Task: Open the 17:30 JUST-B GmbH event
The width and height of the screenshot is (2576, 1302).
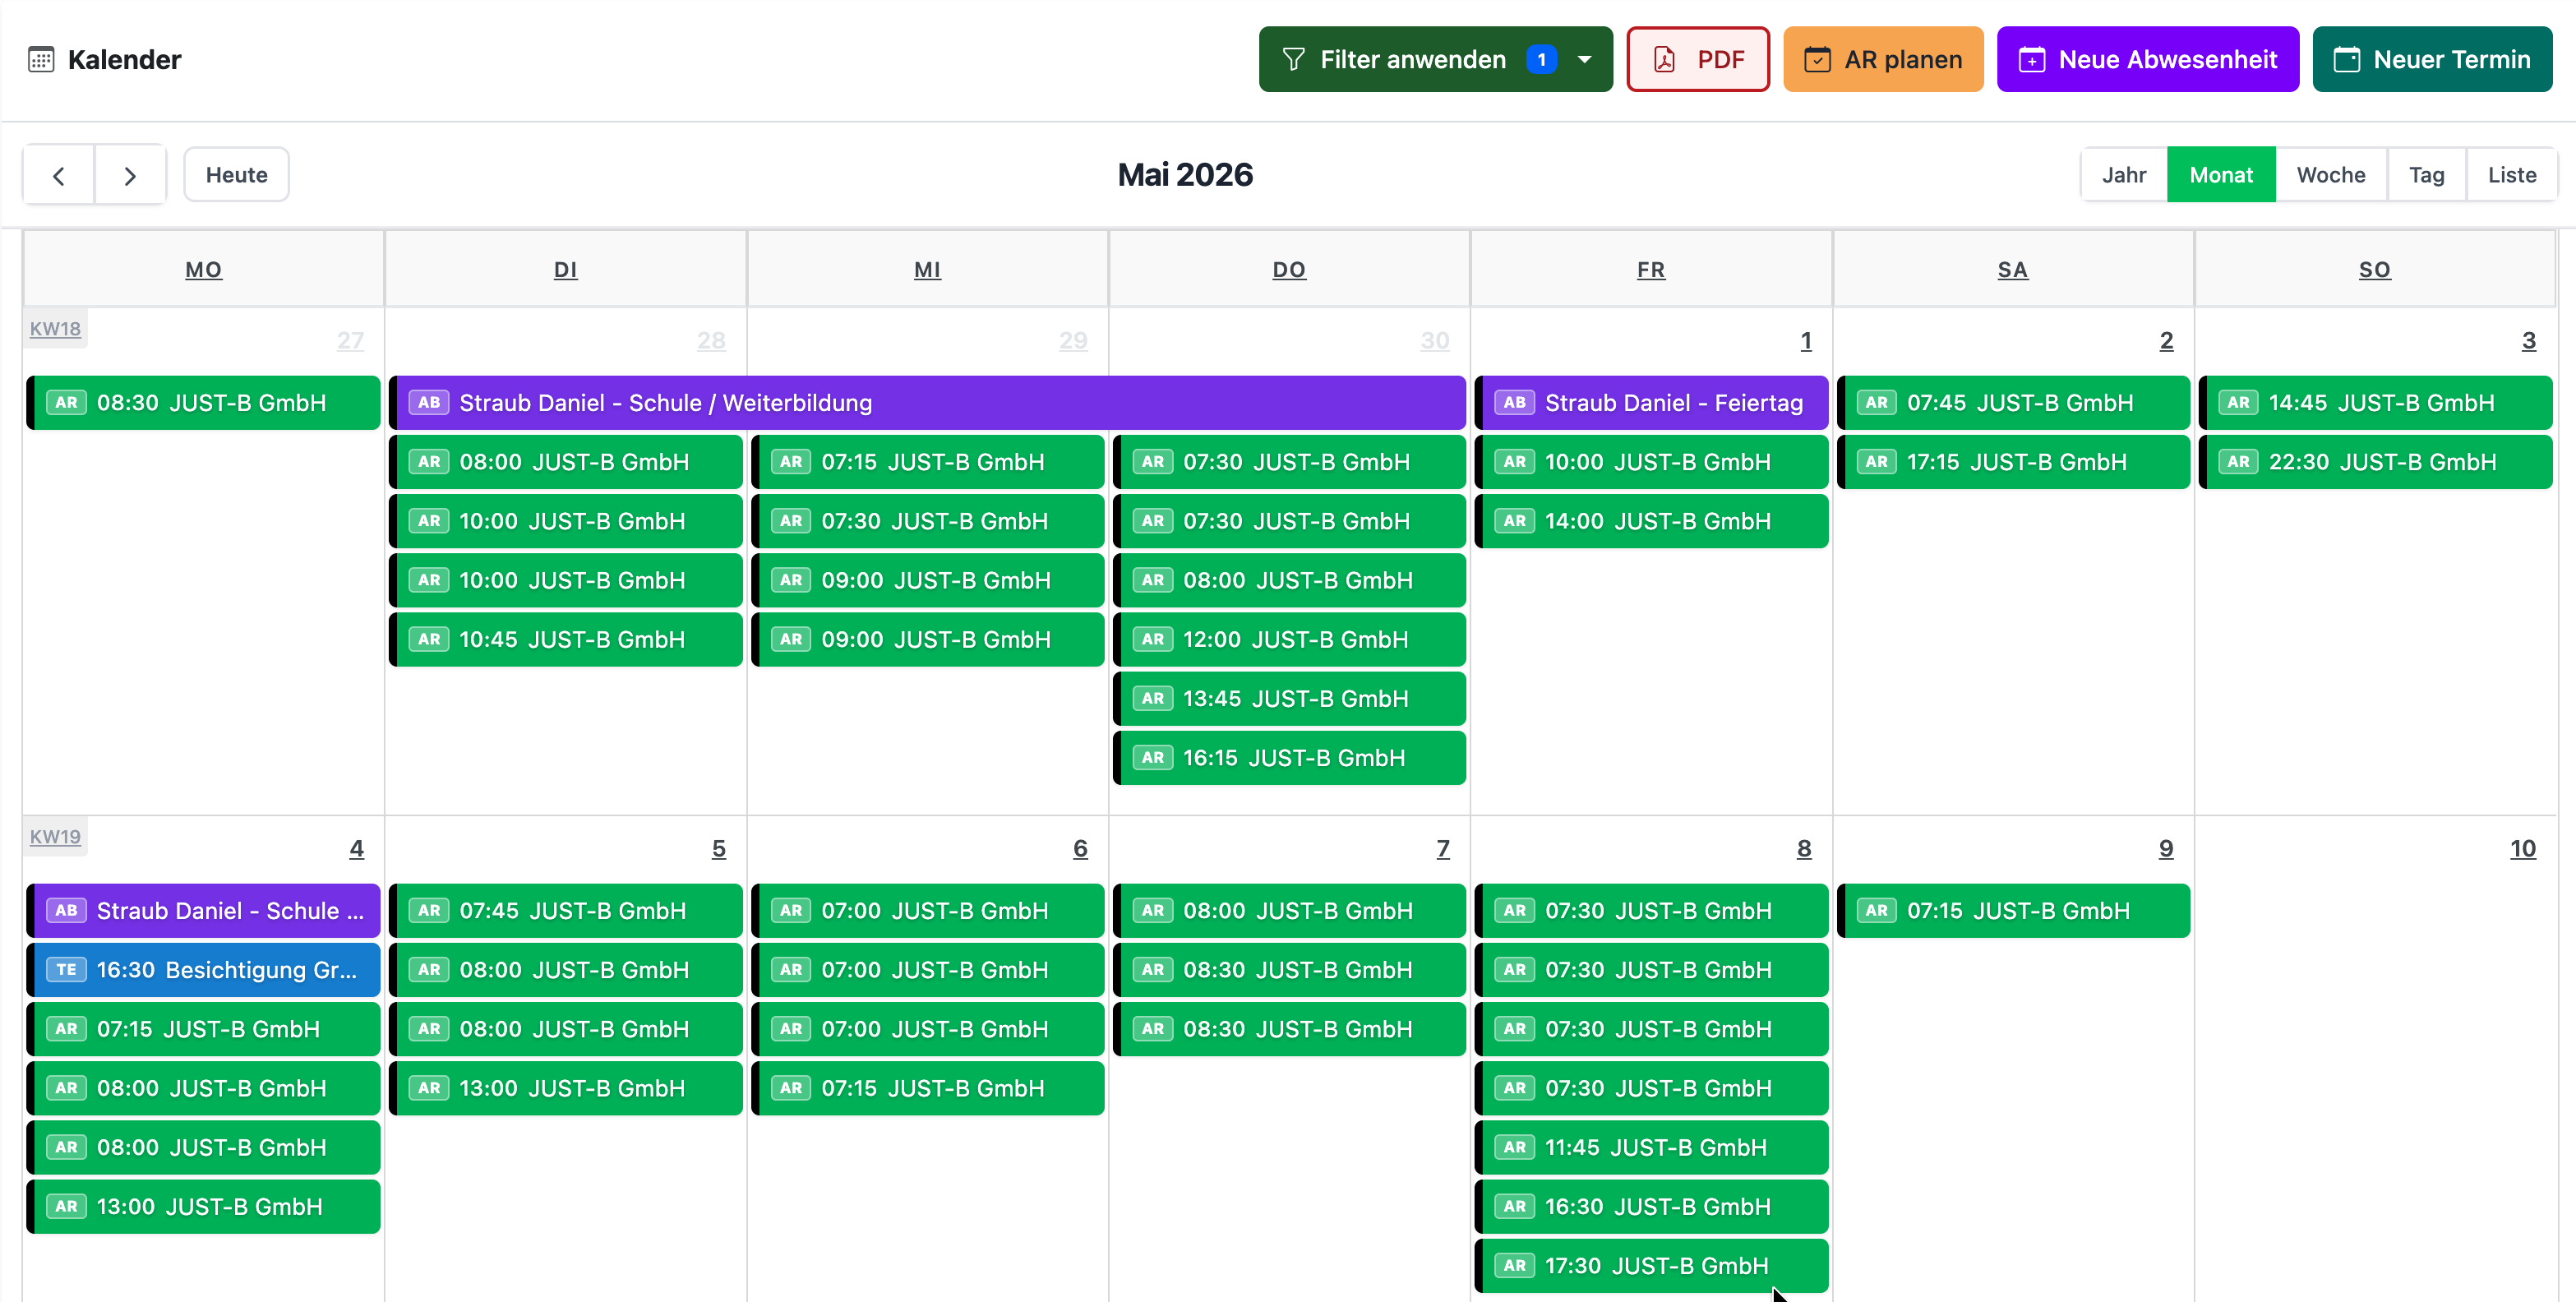Action: (1651, 1266)
